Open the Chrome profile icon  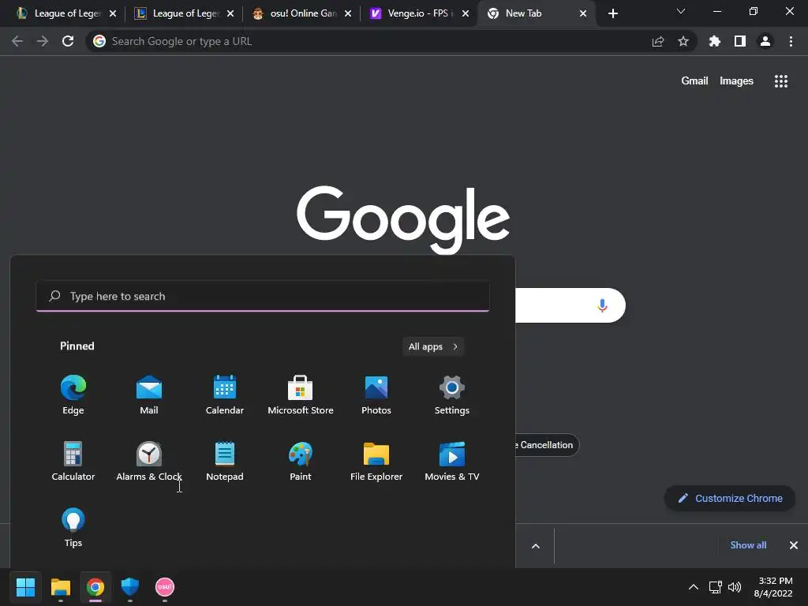[x=765, y=41]
